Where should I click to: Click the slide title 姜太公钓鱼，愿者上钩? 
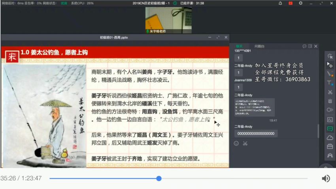click(54, 53)
